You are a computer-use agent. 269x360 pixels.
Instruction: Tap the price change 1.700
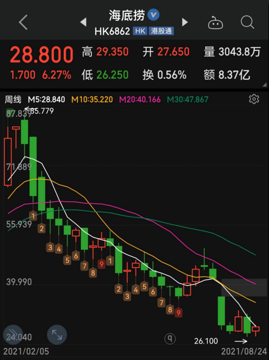(x=23, y=75)
